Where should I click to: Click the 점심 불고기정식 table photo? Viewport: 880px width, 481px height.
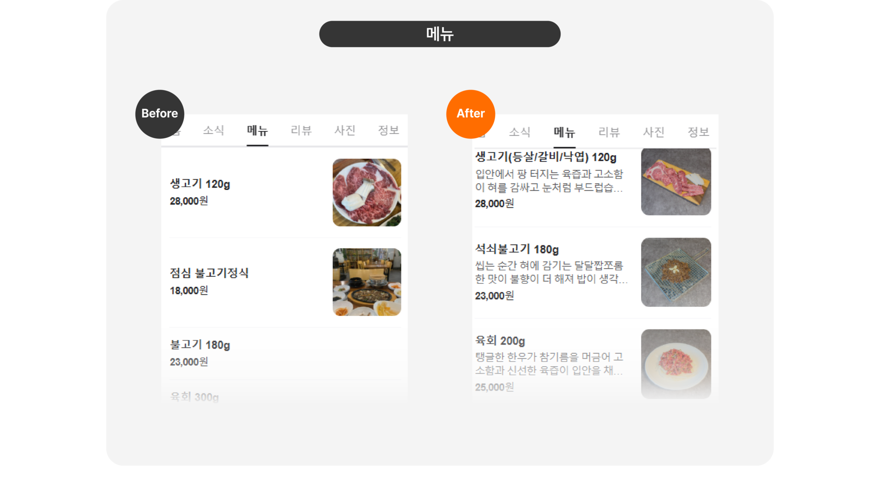tap(367, 282)
